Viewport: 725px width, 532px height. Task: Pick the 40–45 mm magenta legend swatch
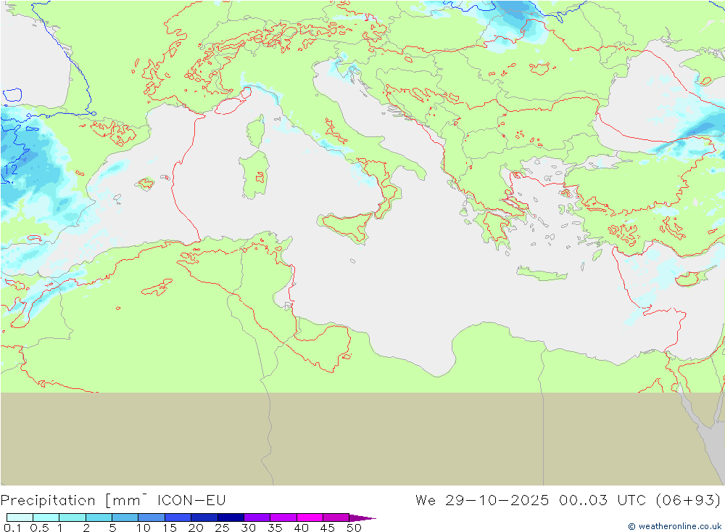(310, 517)
